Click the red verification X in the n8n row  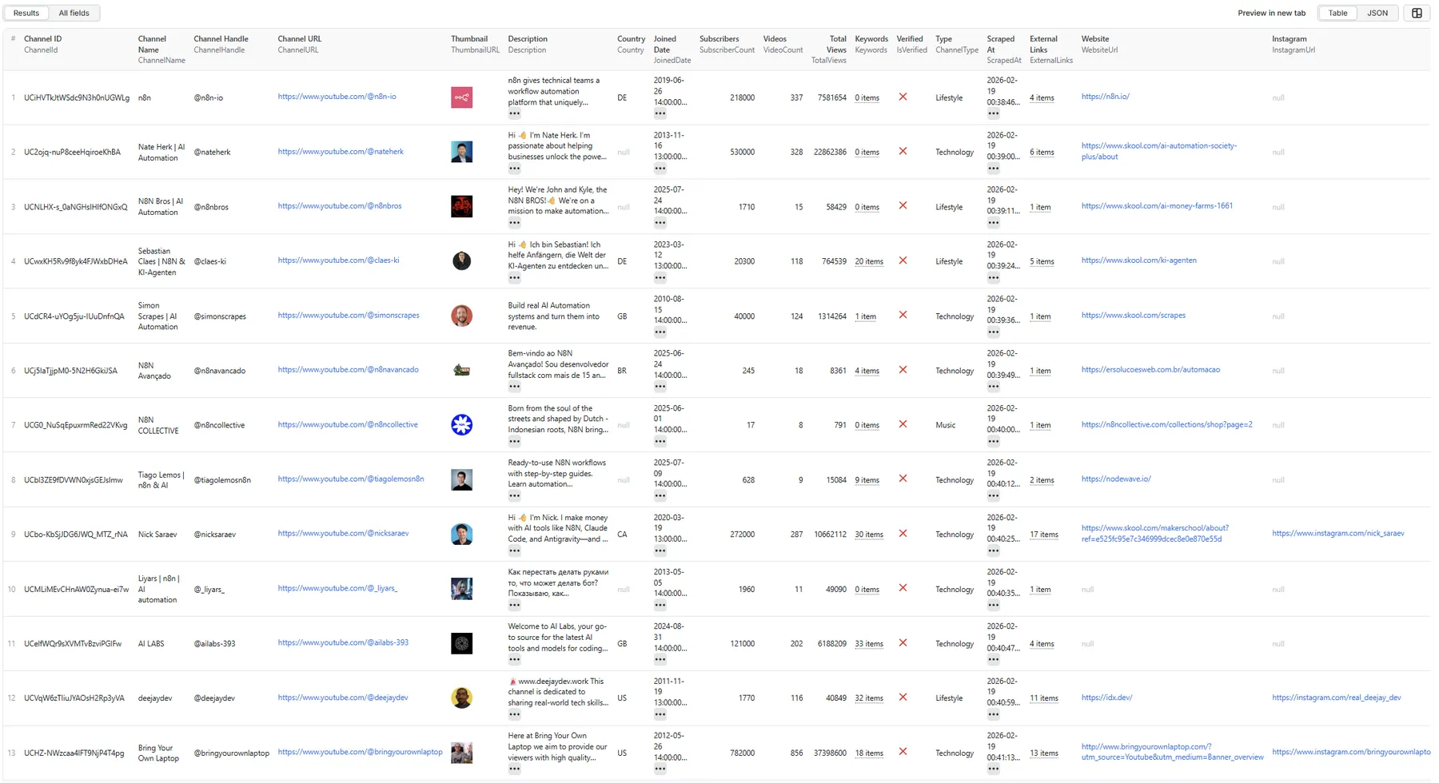click(x=903, y=97)
